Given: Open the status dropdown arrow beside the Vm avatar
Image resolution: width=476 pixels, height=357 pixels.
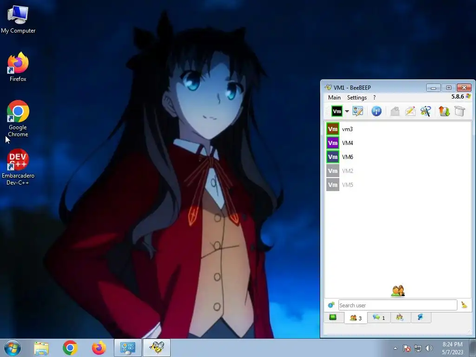Looking at the screenshot, I should 347,111.
